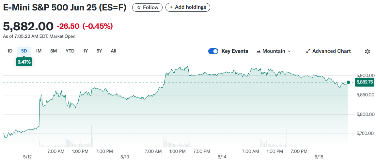Click the 5,900.00 axis label
This screenshot has height=162, width=376.
365,75
